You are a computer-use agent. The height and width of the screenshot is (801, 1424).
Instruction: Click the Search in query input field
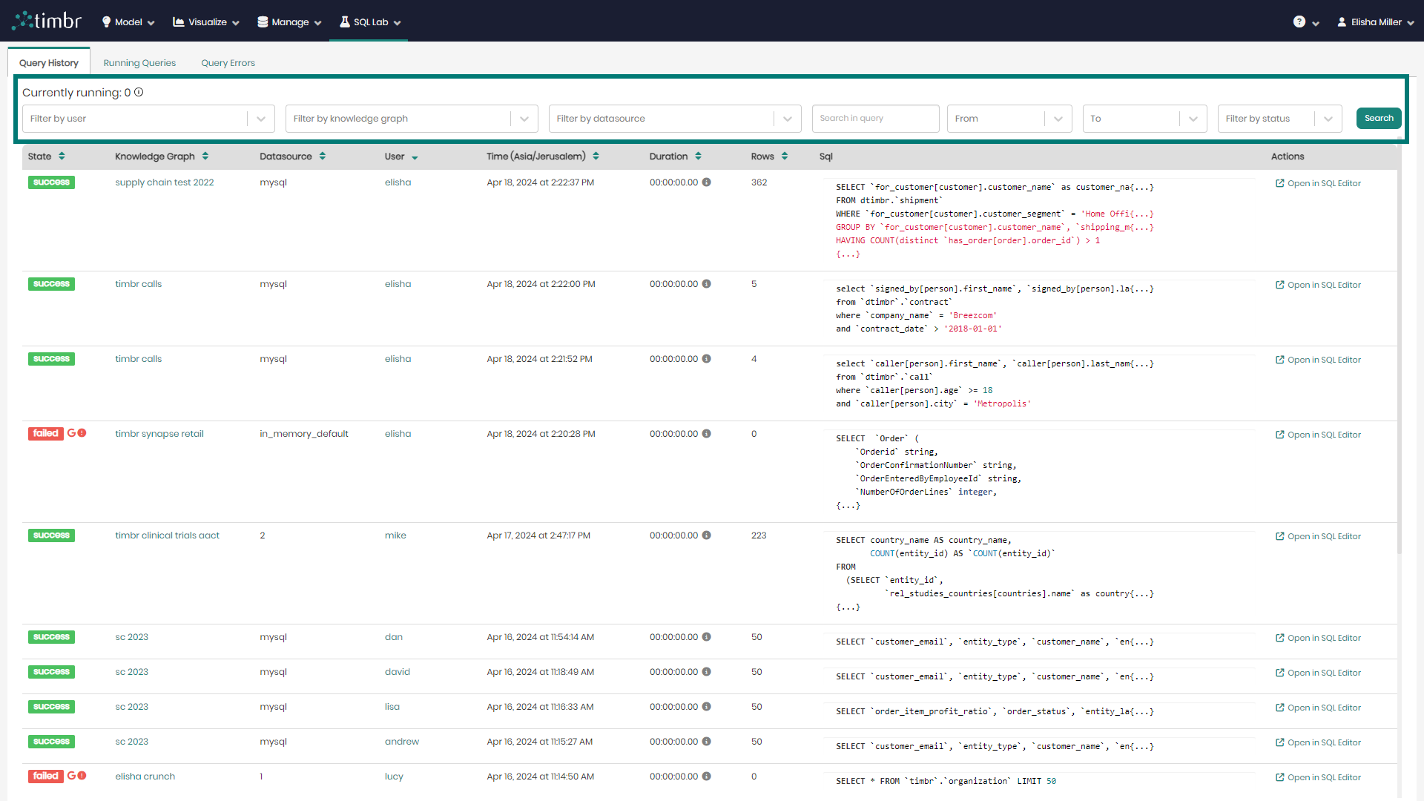tap(875, 117)
